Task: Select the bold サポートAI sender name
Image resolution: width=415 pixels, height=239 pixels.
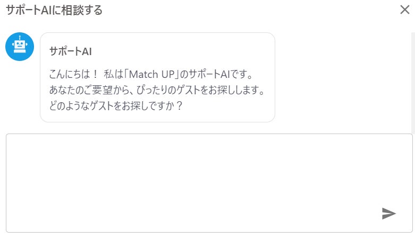Action: click(70, 51)
